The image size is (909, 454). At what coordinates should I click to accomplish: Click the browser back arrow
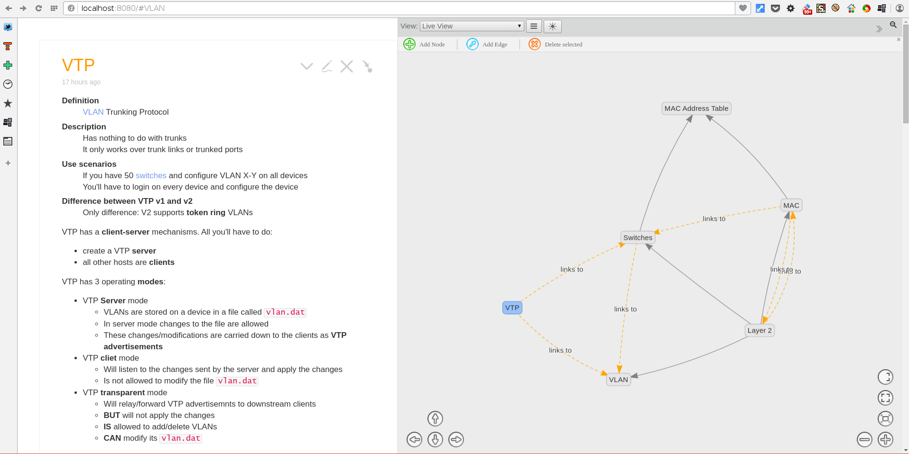tap(9, 8)
